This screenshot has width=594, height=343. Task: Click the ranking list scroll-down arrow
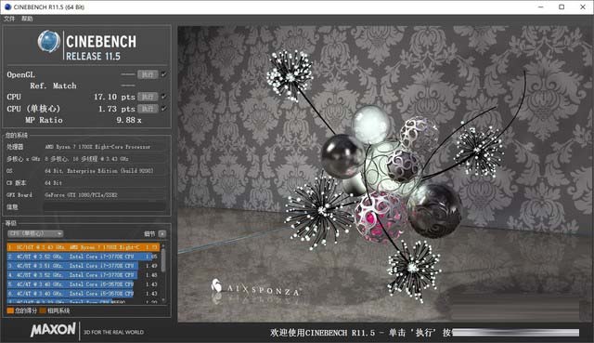[163, 299]
